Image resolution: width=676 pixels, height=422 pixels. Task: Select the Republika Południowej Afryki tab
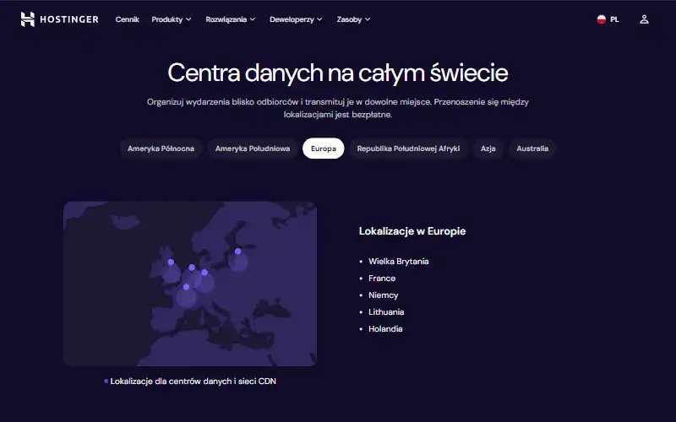pos(408,149)
